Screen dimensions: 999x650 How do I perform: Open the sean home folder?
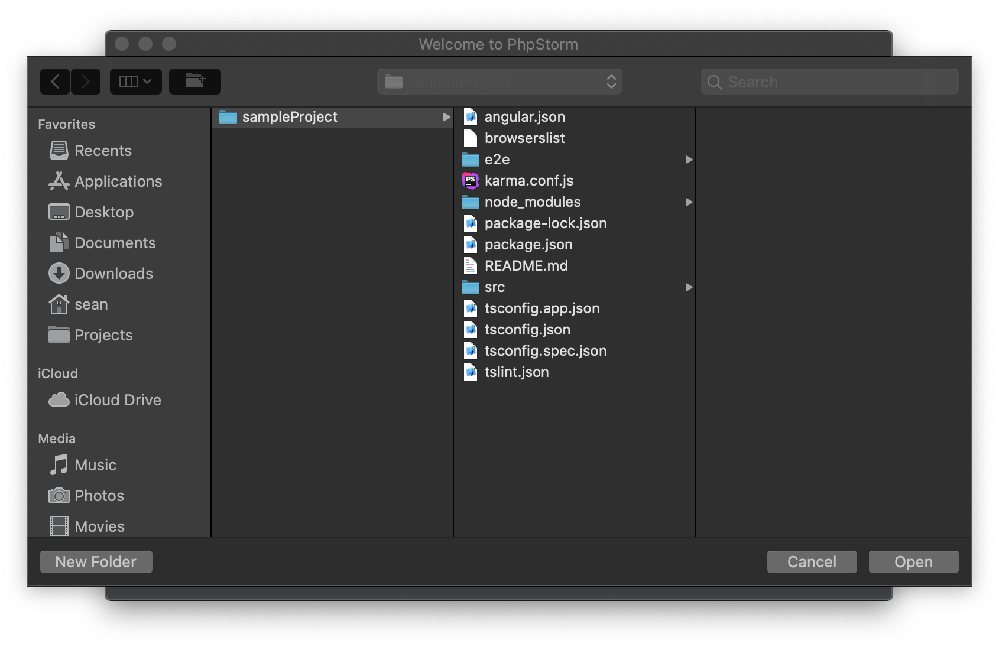click(79, 304)
